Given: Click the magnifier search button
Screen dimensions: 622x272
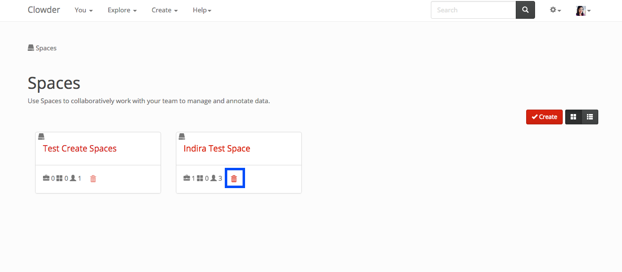Looking at the screenshot, I should (x=525, y=10).
